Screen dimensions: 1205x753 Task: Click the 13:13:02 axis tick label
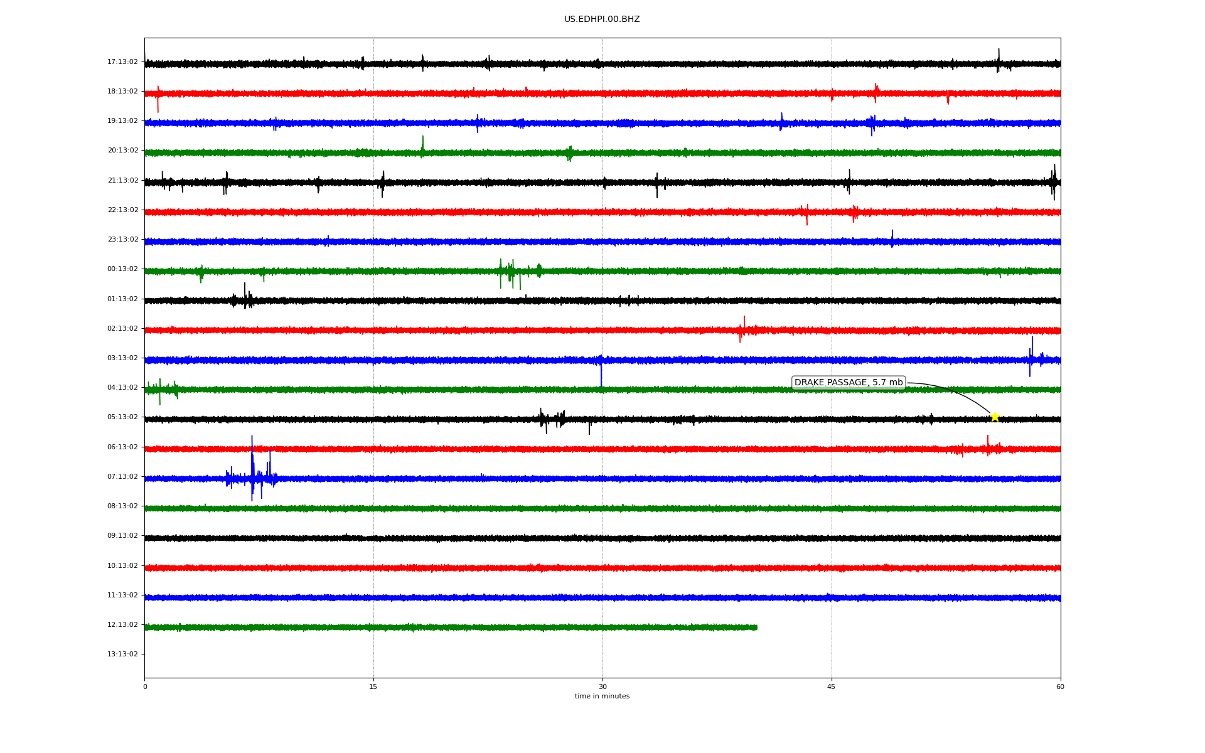pyautogui.click(x=122, y=654)
